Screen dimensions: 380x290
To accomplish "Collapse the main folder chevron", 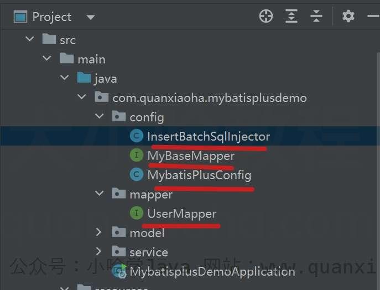I will click(46, 58).
